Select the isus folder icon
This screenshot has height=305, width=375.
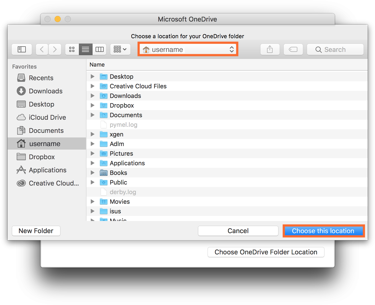104,211
